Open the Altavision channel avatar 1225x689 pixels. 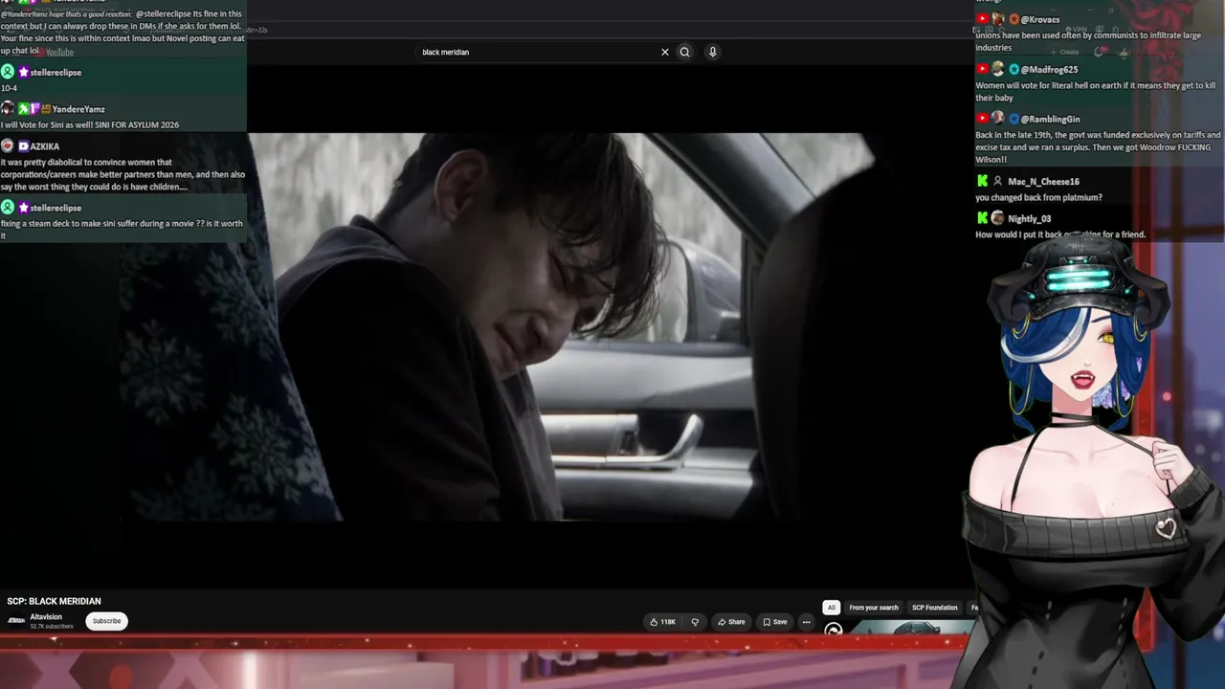tap(16, 621)
